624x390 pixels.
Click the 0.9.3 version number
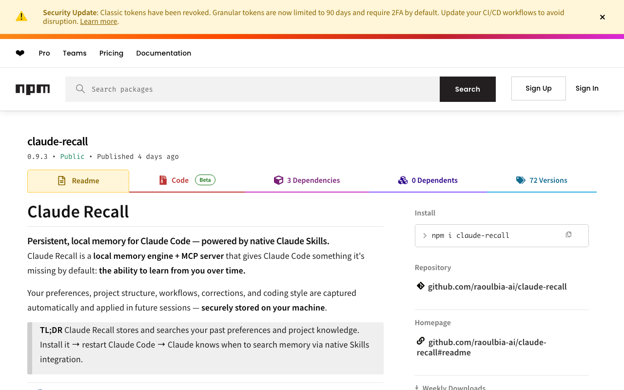(38, 156)
